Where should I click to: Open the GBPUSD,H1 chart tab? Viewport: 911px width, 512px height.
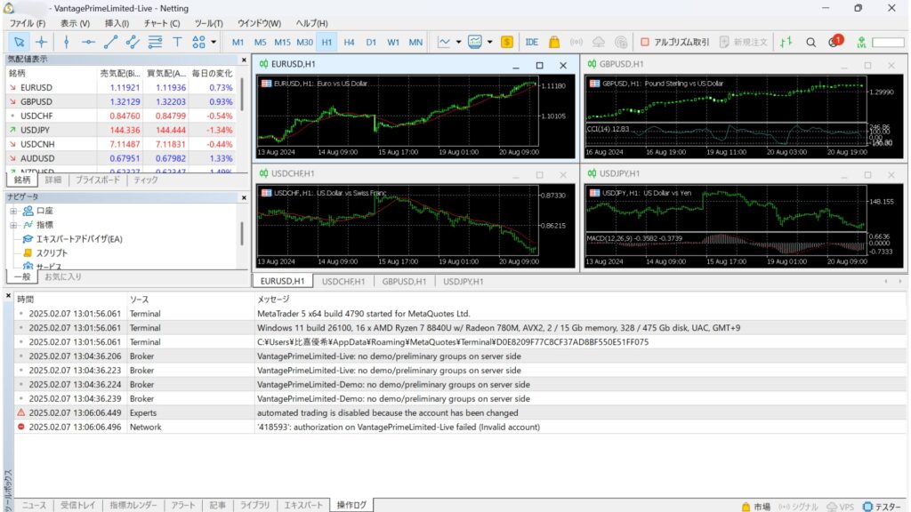pyautogui.click(x=403, y=281)
